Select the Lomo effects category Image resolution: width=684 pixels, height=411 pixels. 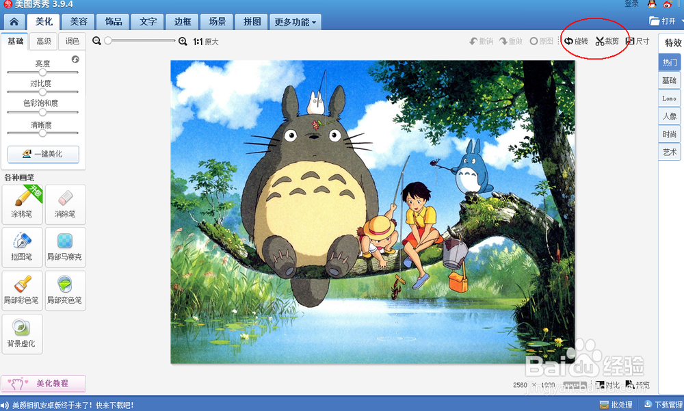click(669, 98)
